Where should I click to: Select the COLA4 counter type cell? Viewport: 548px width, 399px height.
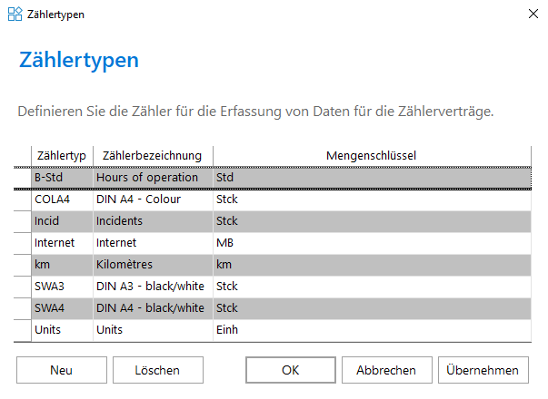pyautogui.click(x=62, y=199)
